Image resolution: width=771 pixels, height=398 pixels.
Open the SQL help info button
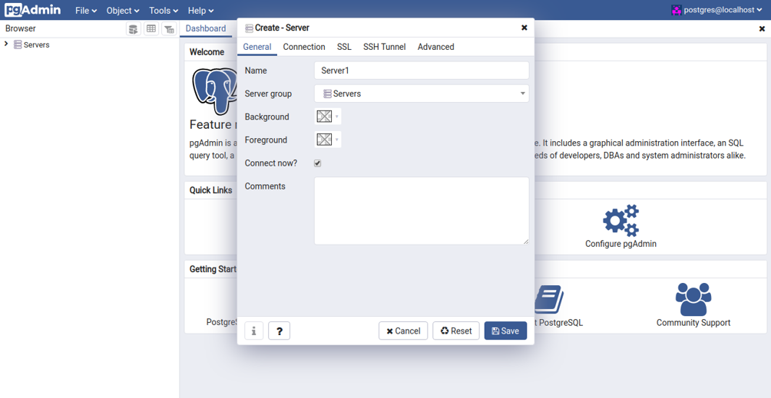click(x=253, y=331)
